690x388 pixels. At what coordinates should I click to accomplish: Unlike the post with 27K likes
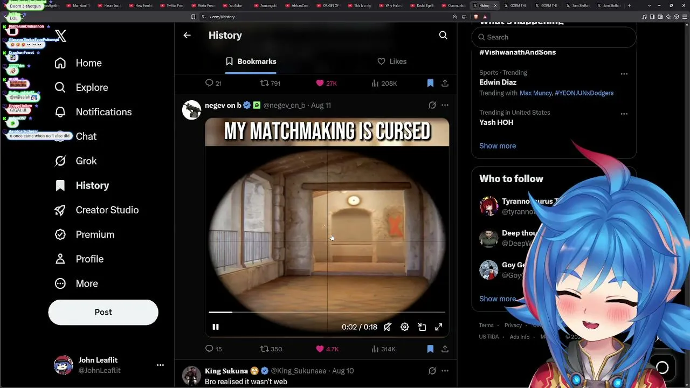point(326,84)
